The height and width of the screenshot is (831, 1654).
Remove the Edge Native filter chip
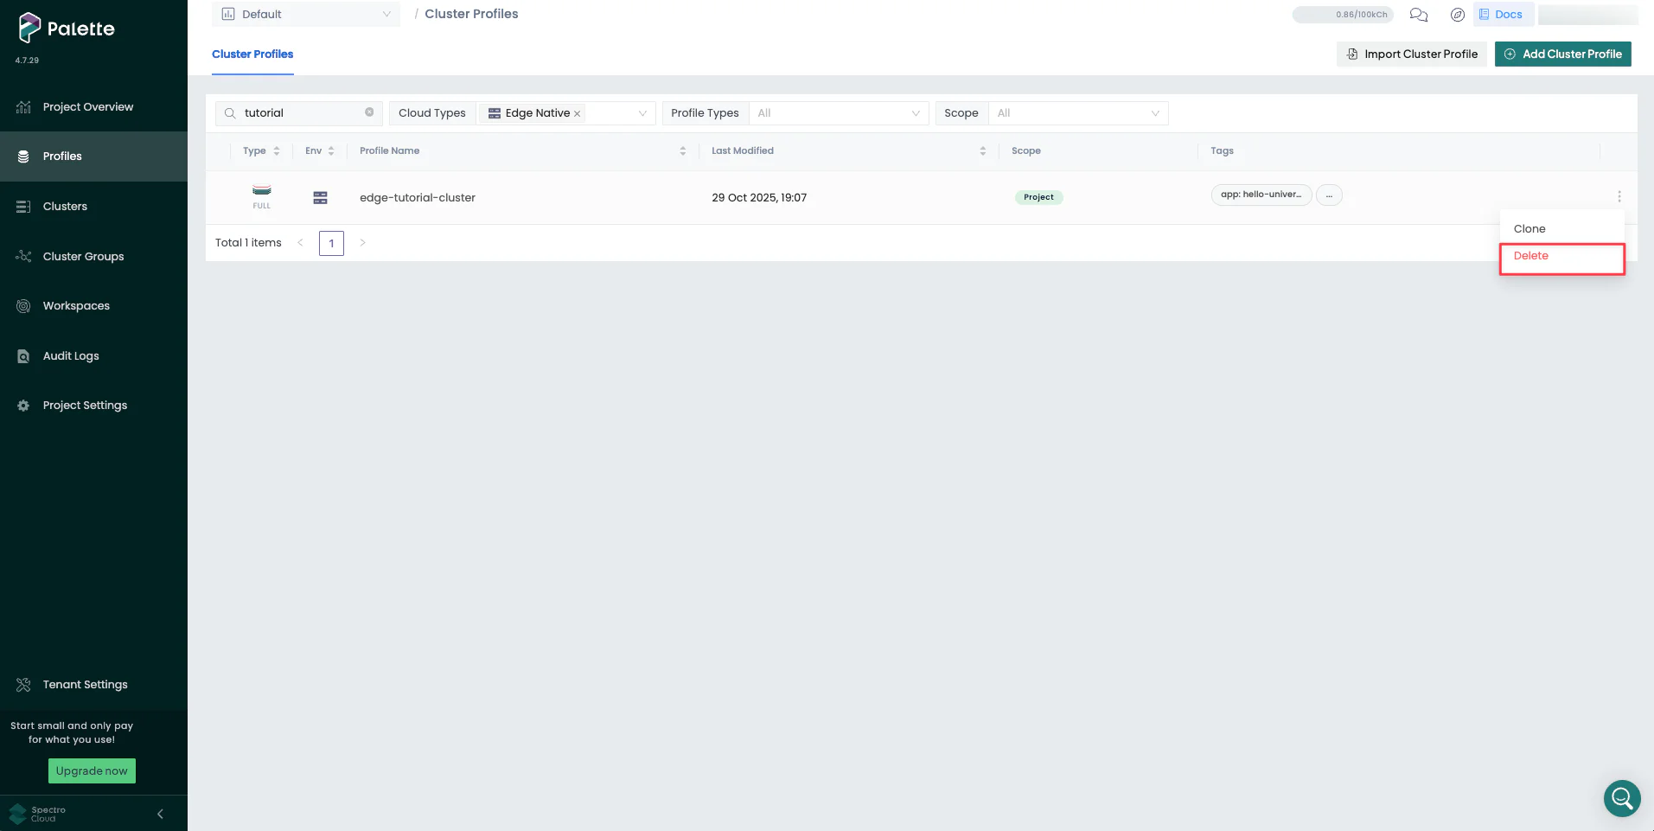[576, 112]
